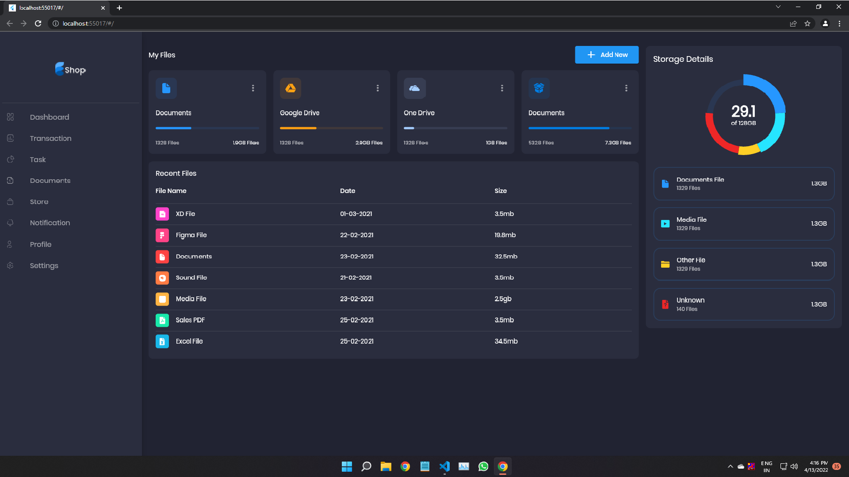Click the XD File icon

coord(162,214)
